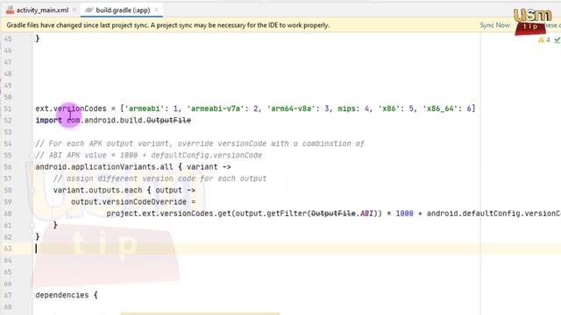The height and width of the screenshot is (315, 561).
Task: Place the cursor on ext.versionCodes text
Action: coord(71,108)
